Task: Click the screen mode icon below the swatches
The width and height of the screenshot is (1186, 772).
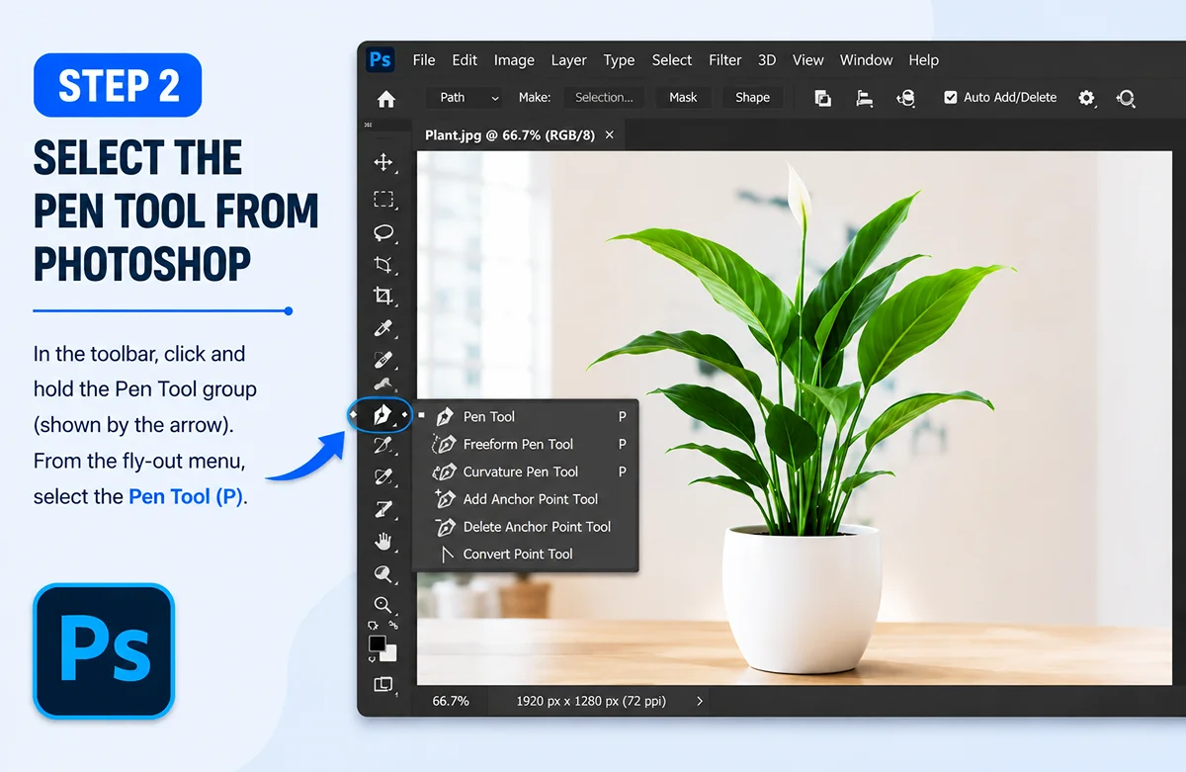Action: tap(382, 684)
